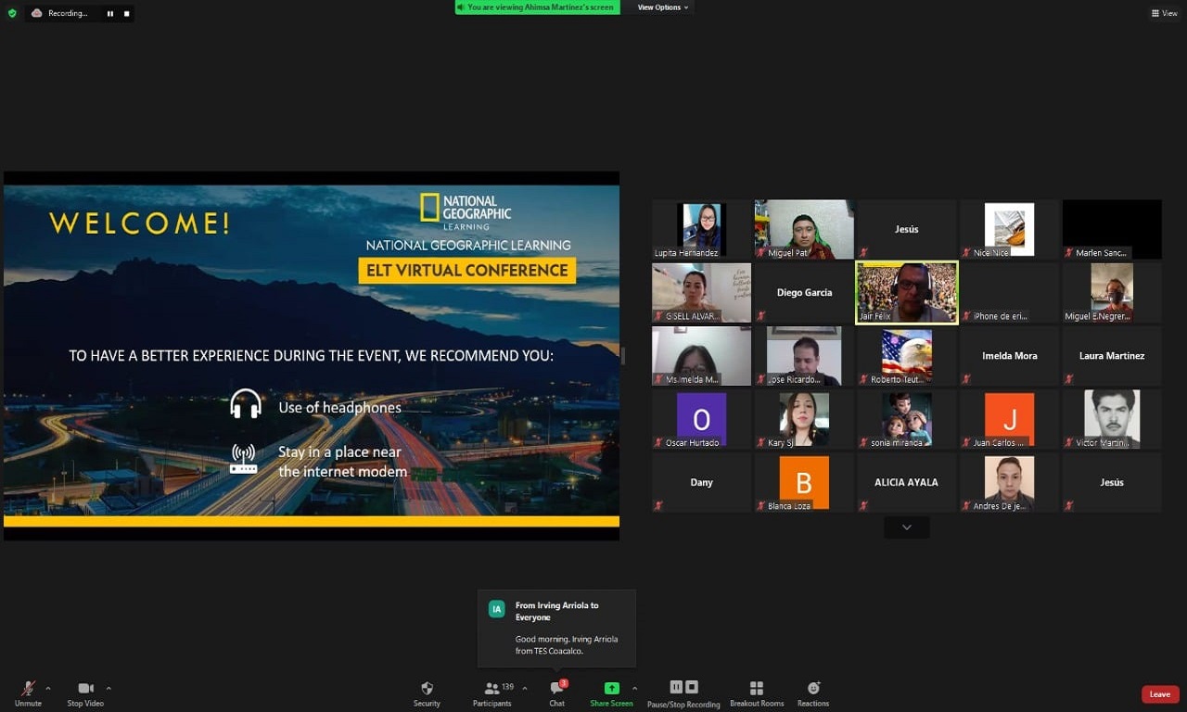Select the Ms.Imelda M... video tile

pos(701,355)
